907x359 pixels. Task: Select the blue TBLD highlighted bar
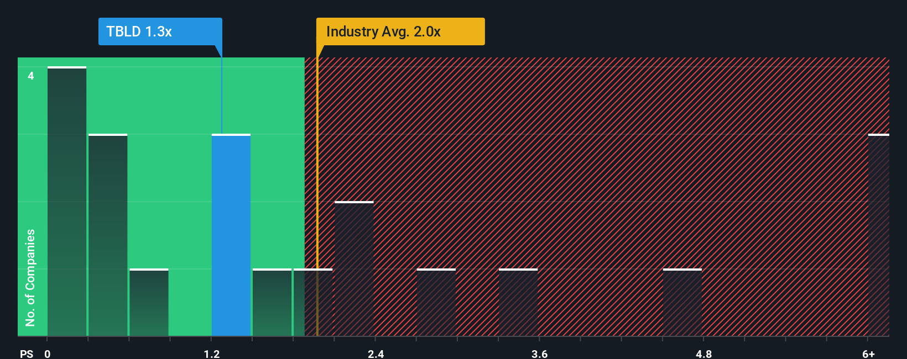[231, 235]
